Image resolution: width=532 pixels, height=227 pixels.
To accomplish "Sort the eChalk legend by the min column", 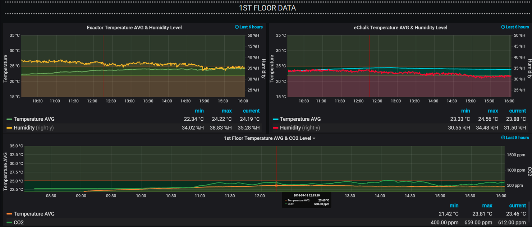I will [465, 111].
